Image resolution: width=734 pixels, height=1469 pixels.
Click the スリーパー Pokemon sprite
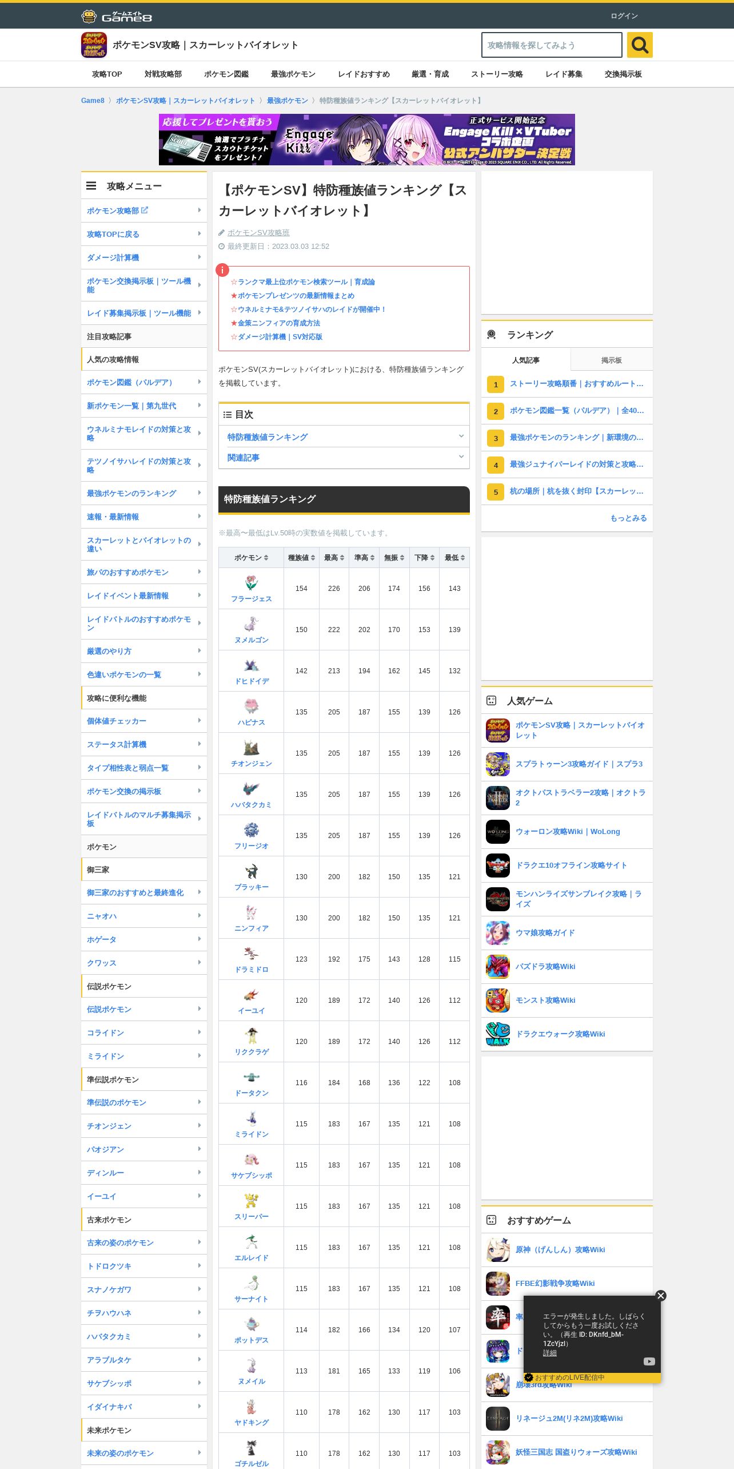(252, 1201)
